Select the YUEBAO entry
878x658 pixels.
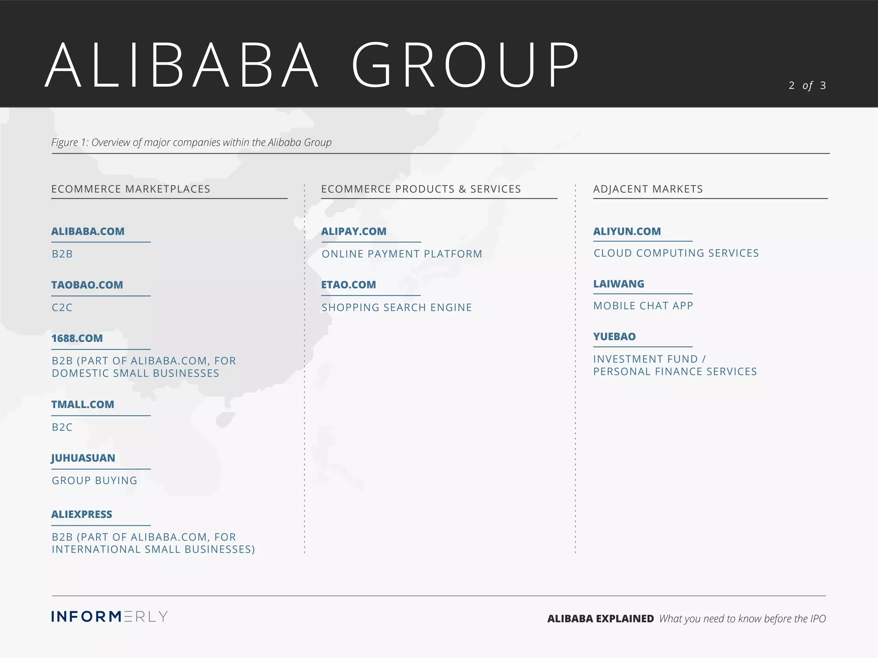click(x=614, y=337)
